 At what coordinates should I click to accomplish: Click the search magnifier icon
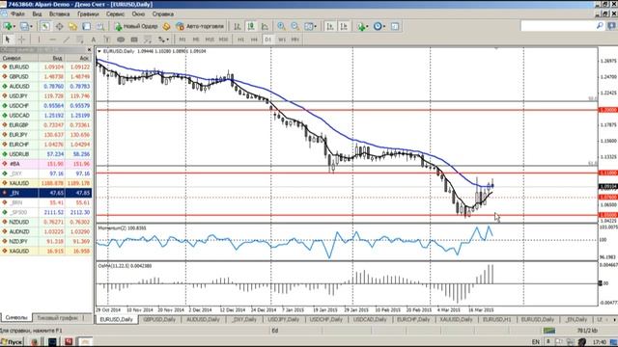tap(600, 26)
